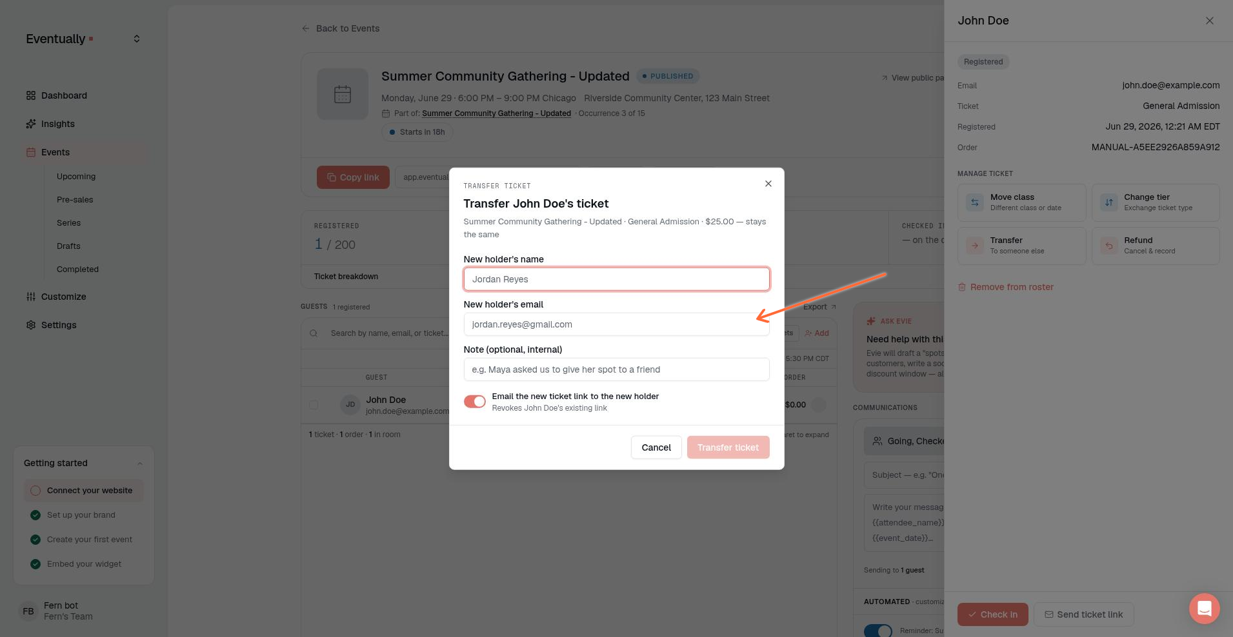Viewport: 1233px width, 637px height.
Task: Click Connect your website step
Action: pyautogui.click(x=84, y=491)
